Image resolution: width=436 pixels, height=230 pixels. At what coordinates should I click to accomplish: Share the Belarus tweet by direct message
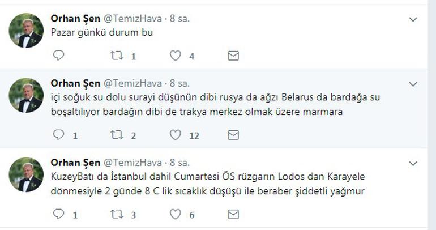click(x=233, y=135)
